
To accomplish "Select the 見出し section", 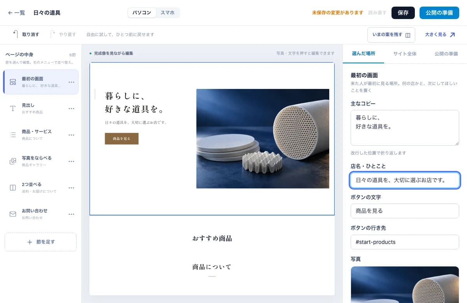I will click(x=41, y=108).
